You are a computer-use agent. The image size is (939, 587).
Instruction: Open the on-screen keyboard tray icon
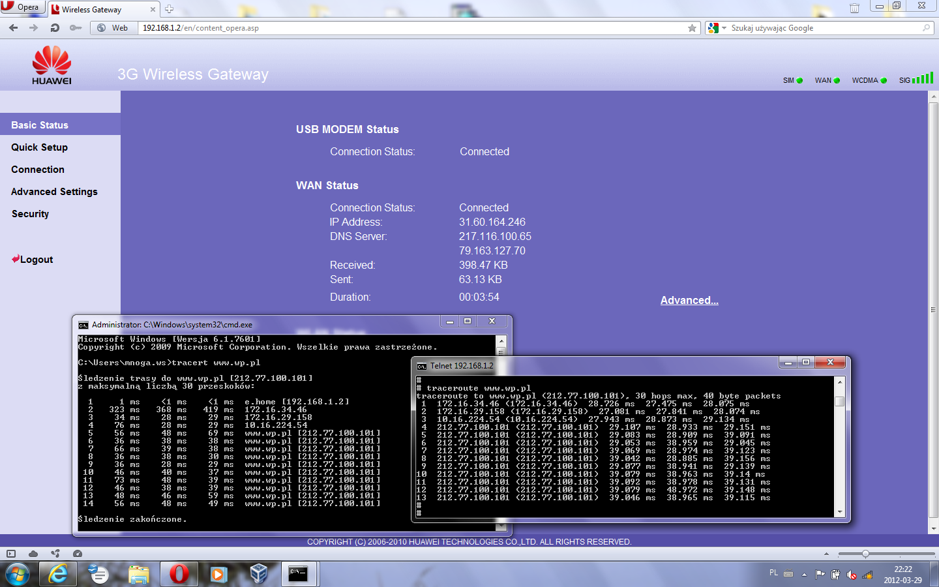click(788, 575)
